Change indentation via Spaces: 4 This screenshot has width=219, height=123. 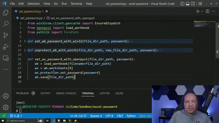coord(96,116)
